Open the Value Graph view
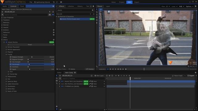The height and width of the screenshot is (111, 198). (177, 76)
